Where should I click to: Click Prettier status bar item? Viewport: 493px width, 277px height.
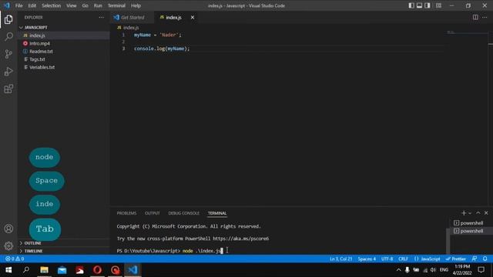[x=455, y=259]
